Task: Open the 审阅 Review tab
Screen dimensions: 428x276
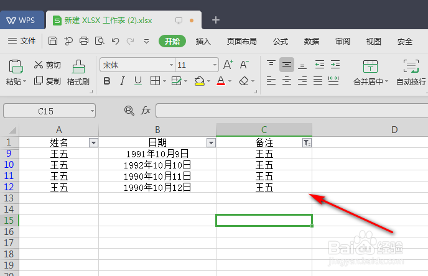Action: [x=343, y=42]
